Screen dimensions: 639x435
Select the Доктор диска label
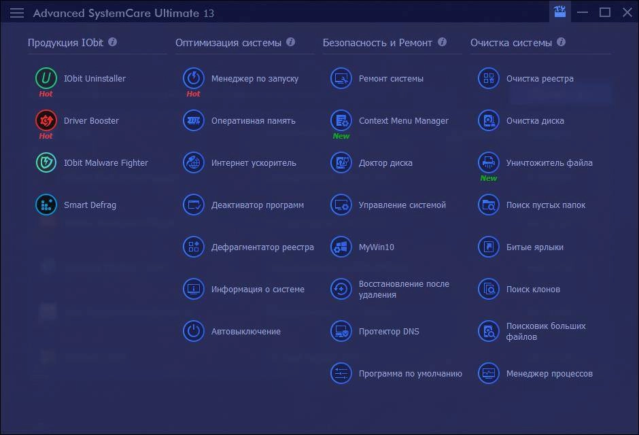[385, 163]
